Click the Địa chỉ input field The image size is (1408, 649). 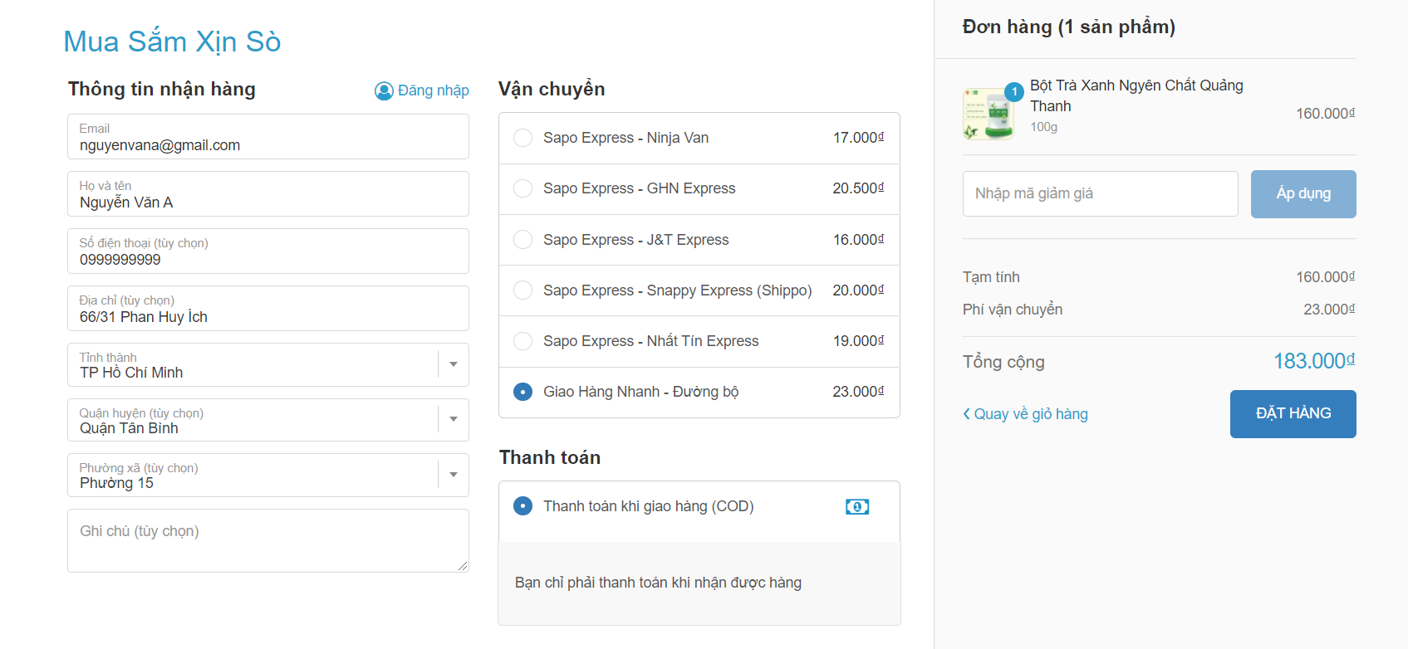[x=268, y=309]
